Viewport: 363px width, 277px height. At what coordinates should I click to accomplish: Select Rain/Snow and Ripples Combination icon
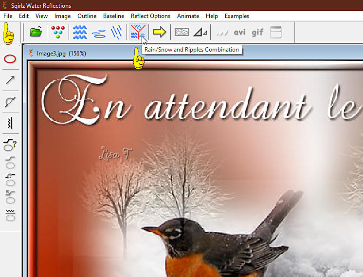[138, 32]
